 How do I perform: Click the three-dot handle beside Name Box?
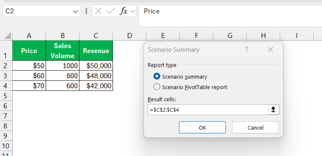86,11
